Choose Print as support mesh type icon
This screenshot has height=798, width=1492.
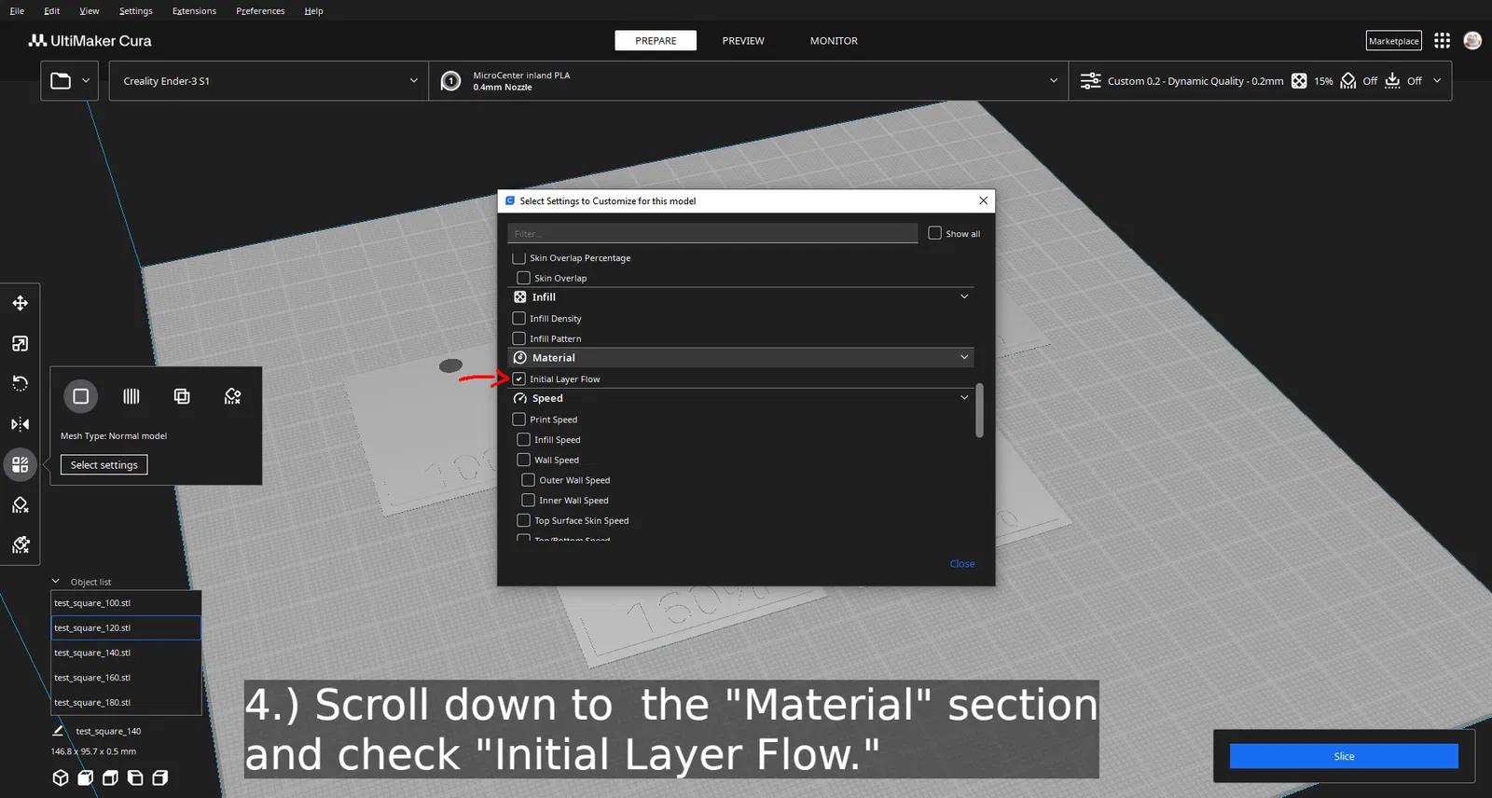point(131,396)
